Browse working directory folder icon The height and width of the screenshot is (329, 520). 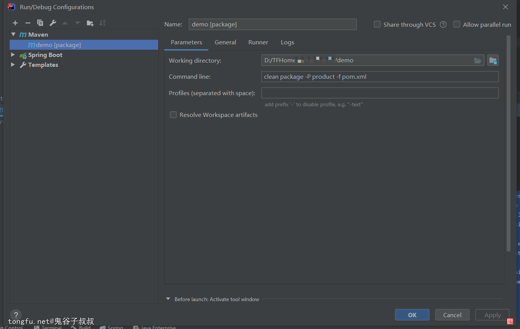(478, 60)
